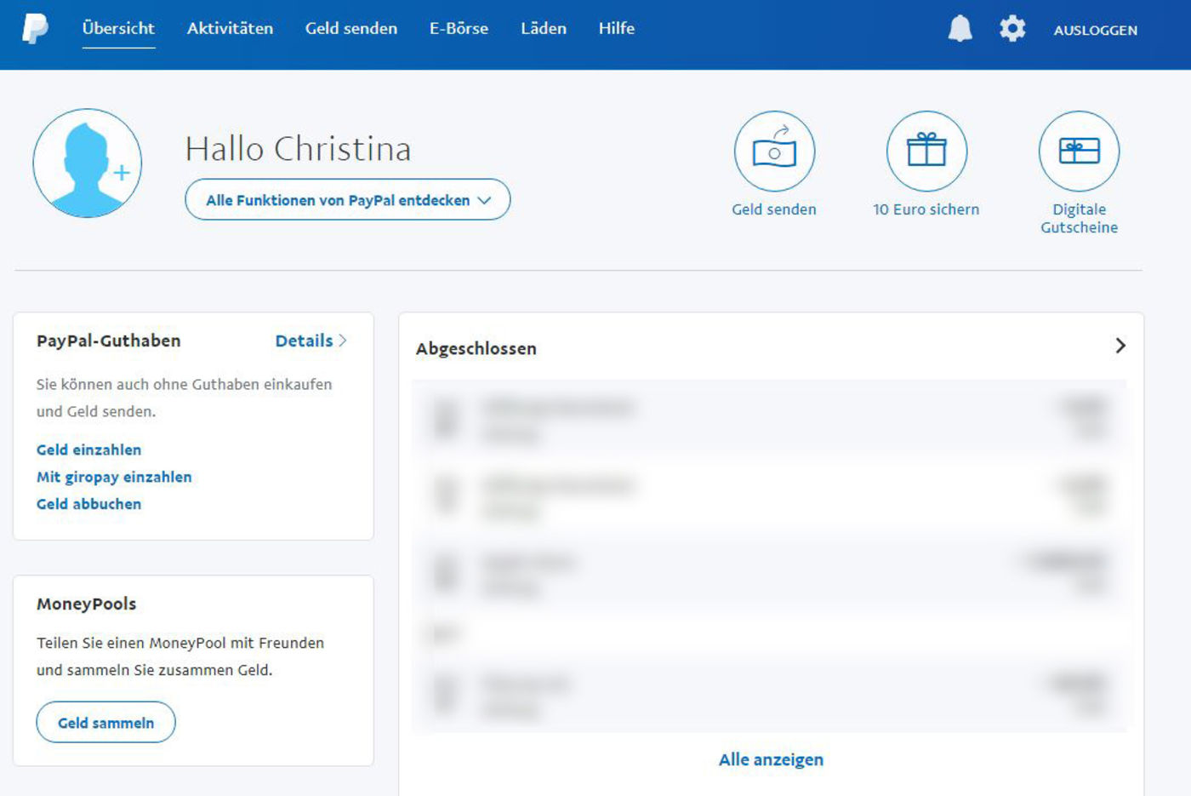Open the Übersicht tab
Viewport: 1191px width, 796px height.
coord(118,28)
